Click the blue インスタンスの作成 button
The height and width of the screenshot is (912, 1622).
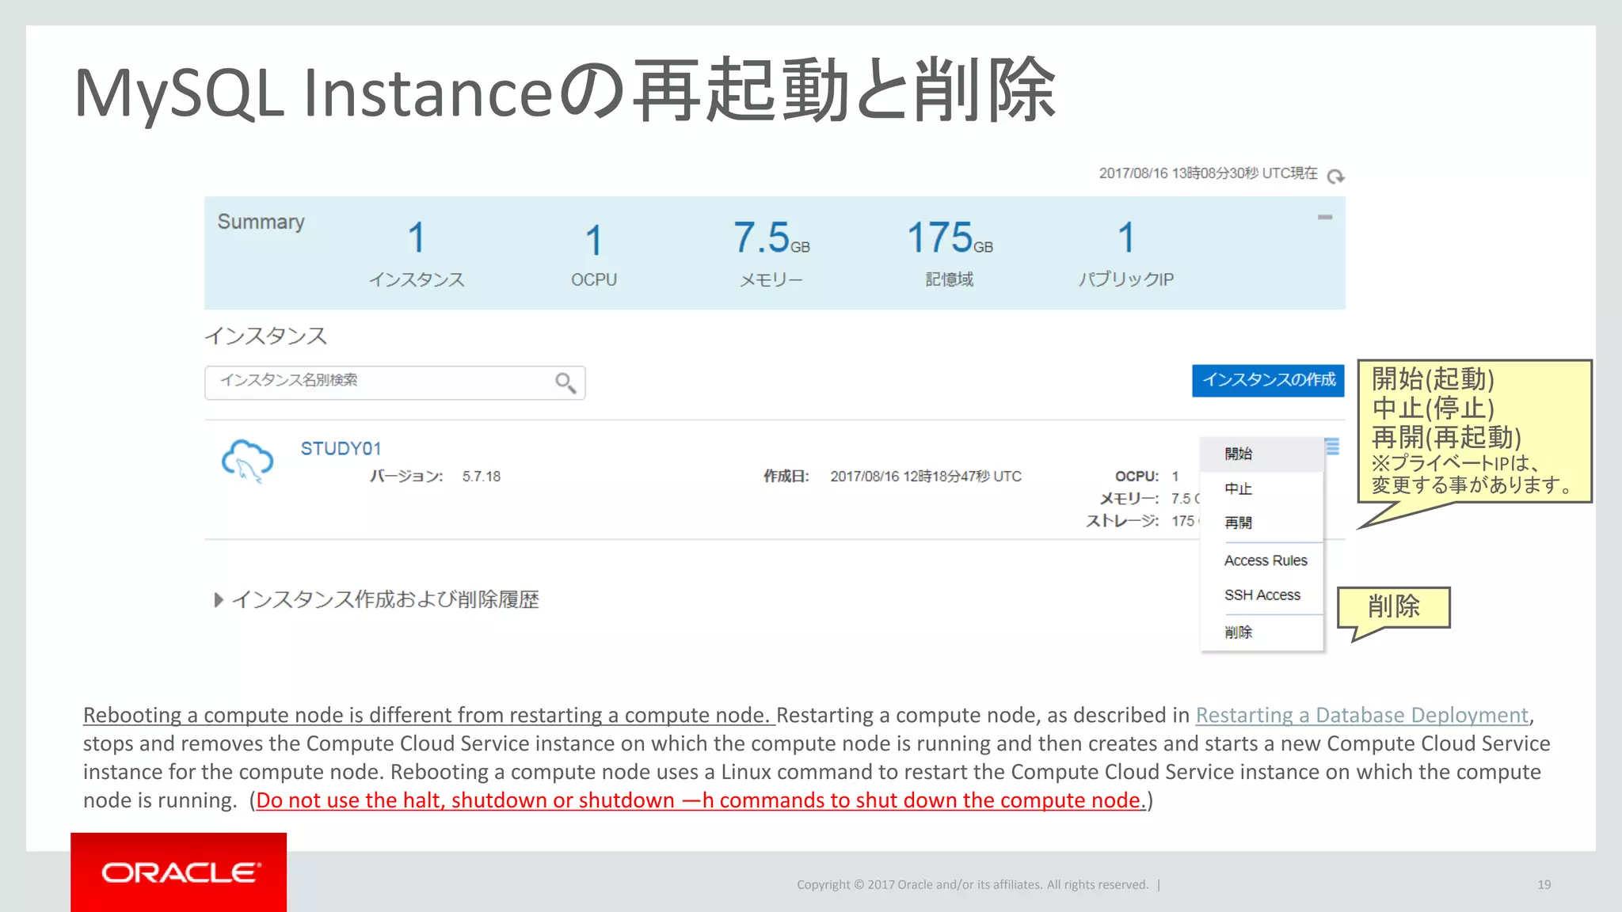(x=1268, y=380)
